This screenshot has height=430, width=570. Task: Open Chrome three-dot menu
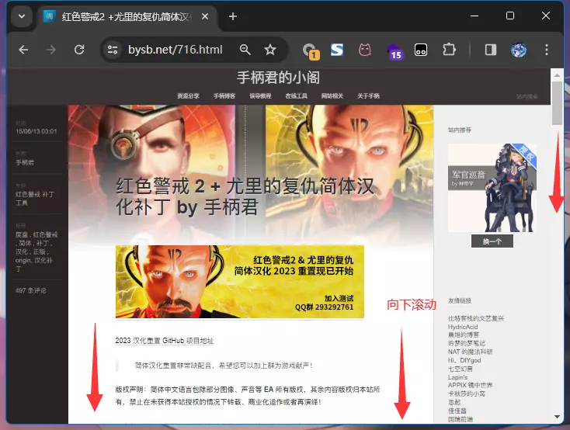547,50
